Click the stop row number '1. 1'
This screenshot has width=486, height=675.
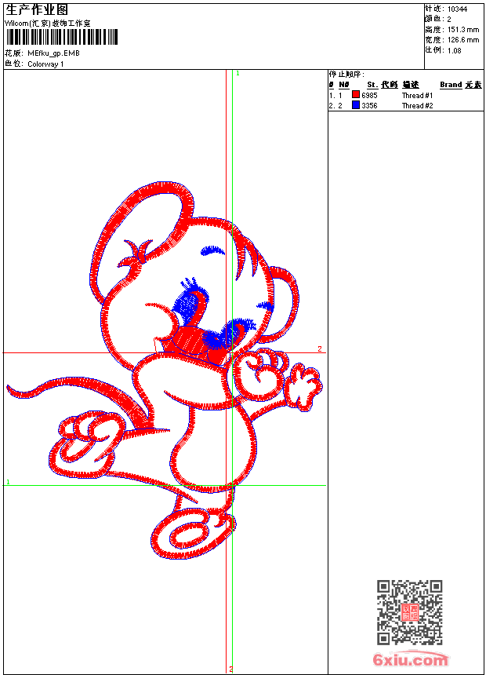pos(335,95)
